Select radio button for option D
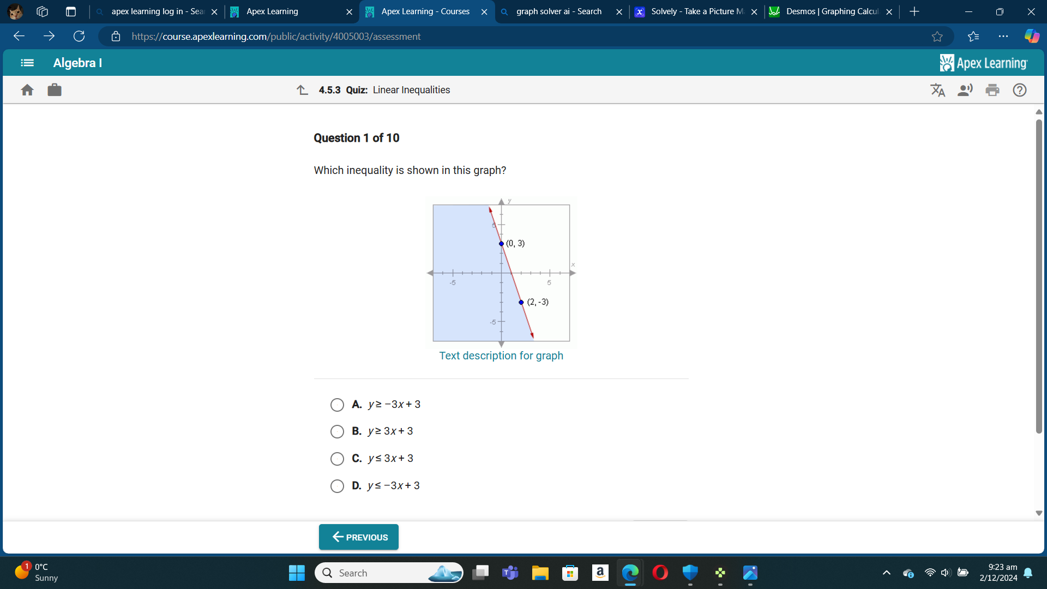Image resolution: width=1047 pixels, height=589 pixels. tap(336, 485)
